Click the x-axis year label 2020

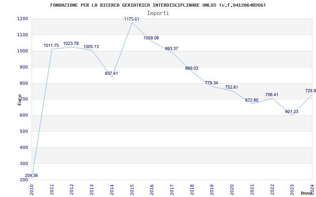click(232, 190)
